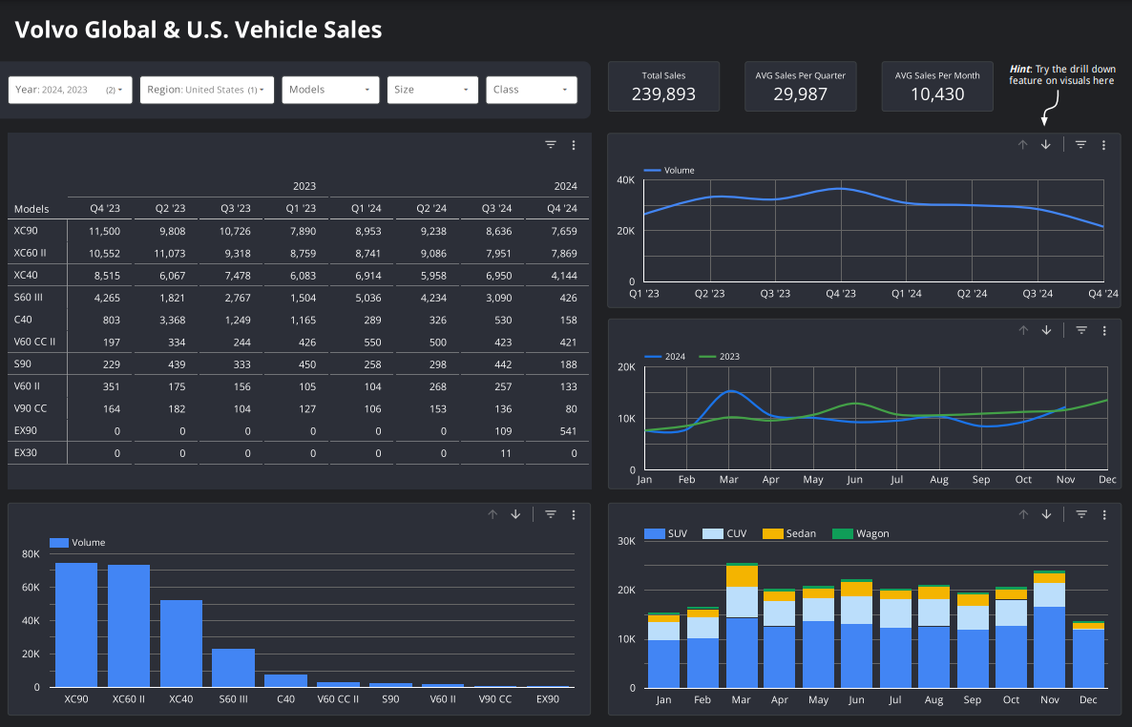The width and height of the screenshot is (1132, 727).
Task: Click the C40 row label in table
Action: [22, 320]
